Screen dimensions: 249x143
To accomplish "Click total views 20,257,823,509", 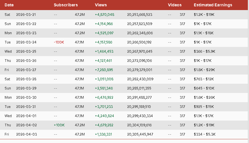I will click(x=139, y=24).
